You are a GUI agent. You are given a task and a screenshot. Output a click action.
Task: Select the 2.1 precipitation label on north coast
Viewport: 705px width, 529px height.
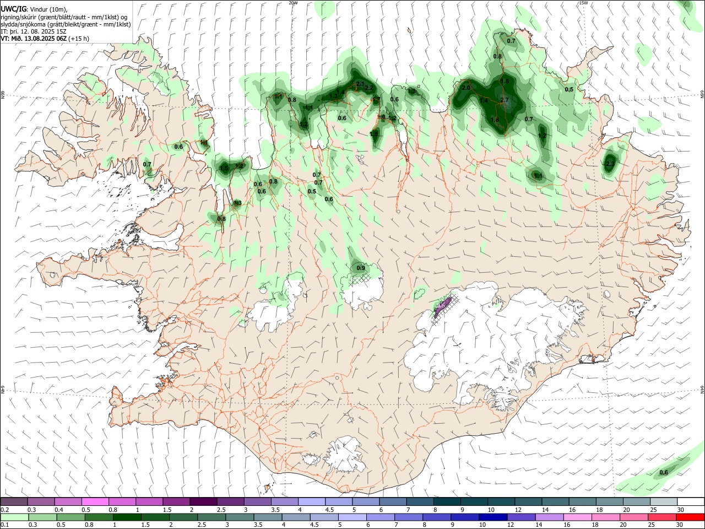pos(360,84)
